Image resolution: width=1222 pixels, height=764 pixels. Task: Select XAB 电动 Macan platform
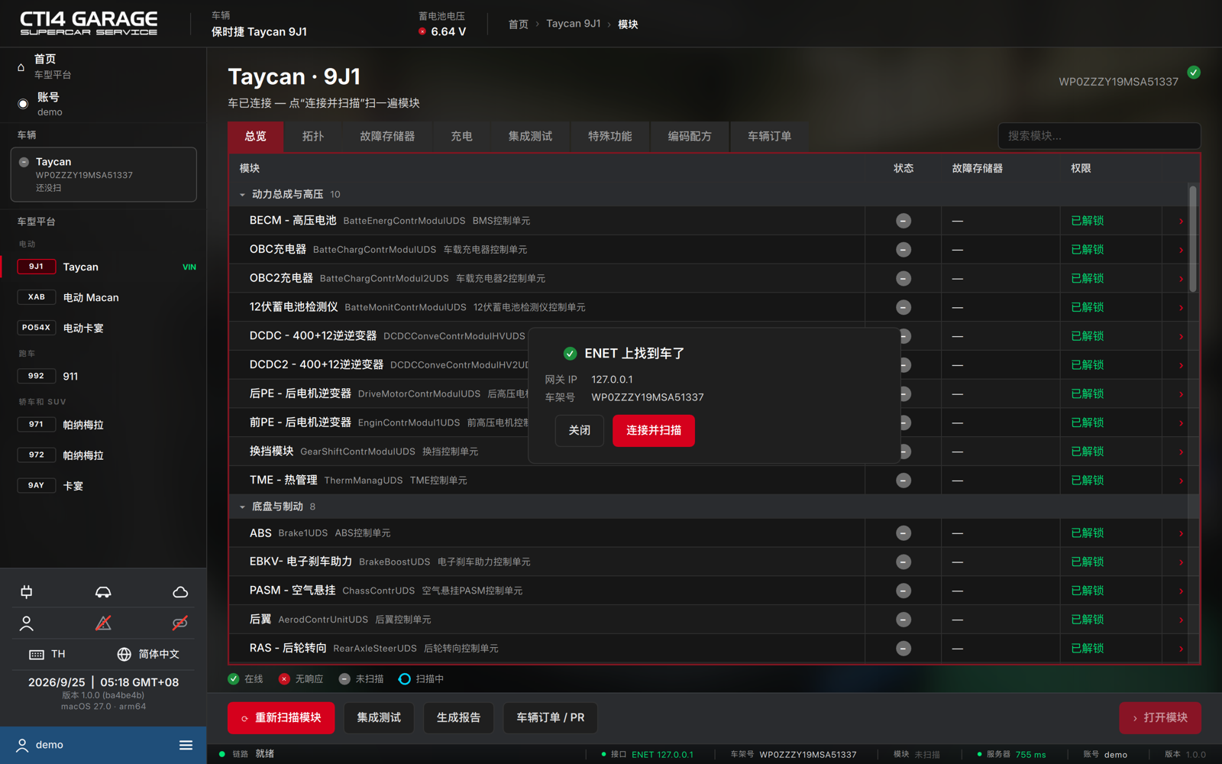click(103, 298)
